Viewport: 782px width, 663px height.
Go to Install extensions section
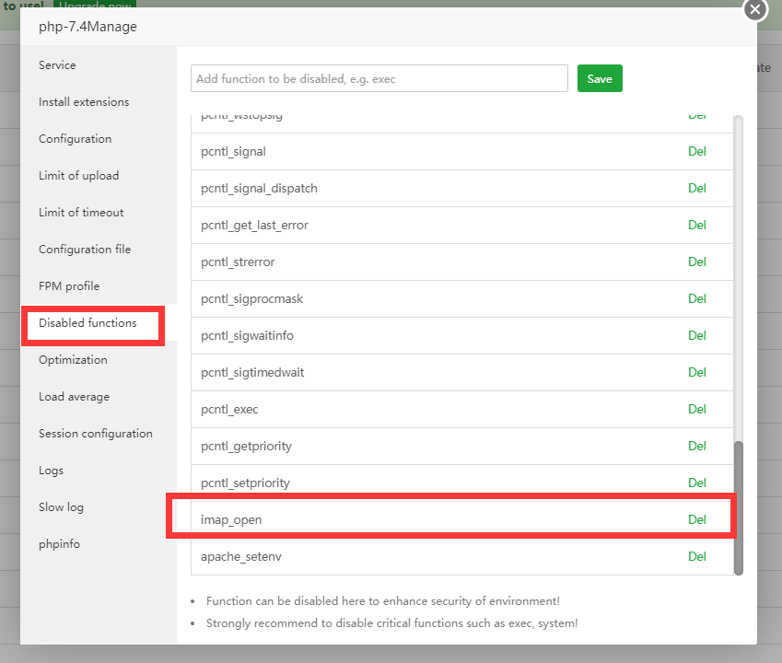pos(84,102)
